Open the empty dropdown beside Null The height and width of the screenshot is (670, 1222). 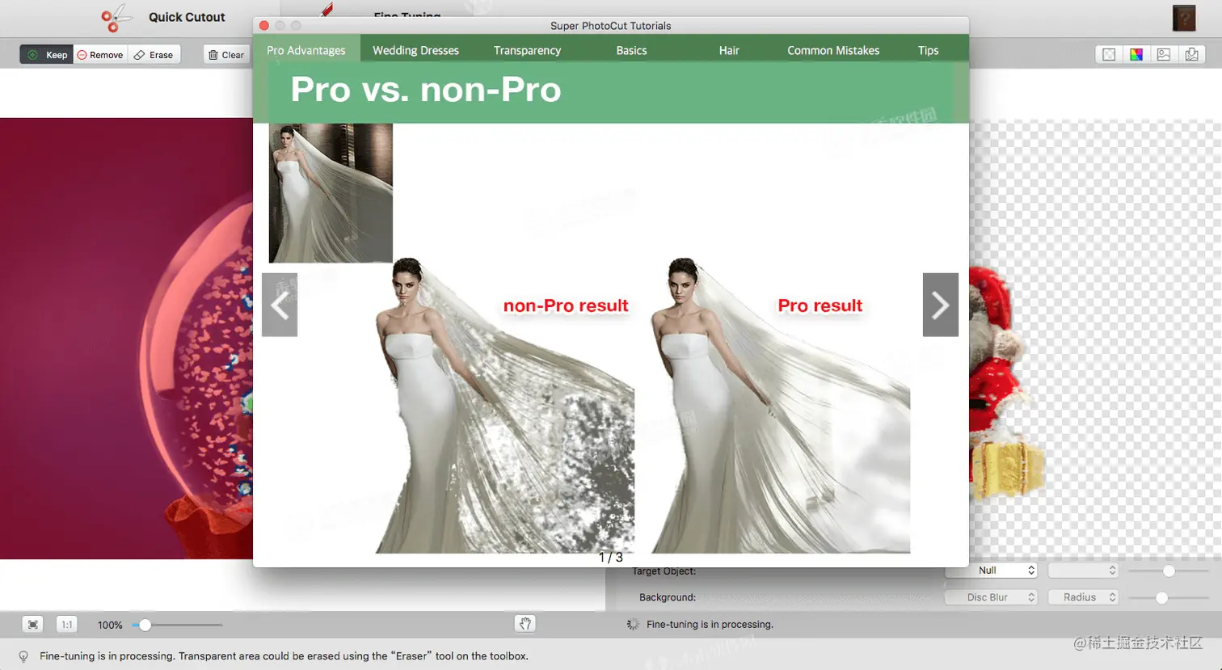(x=1083, y=571)
